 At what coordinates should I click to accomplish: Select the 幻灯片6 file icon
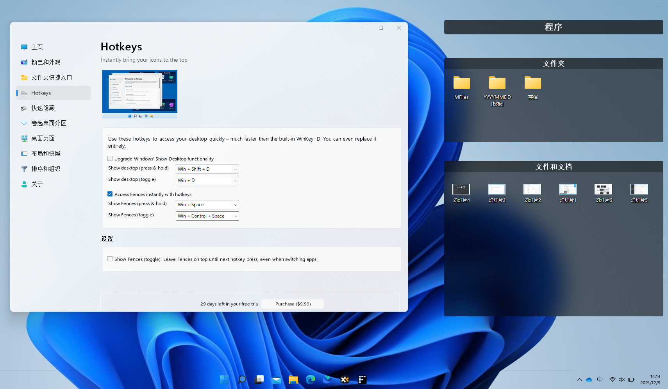click(603, 189)
